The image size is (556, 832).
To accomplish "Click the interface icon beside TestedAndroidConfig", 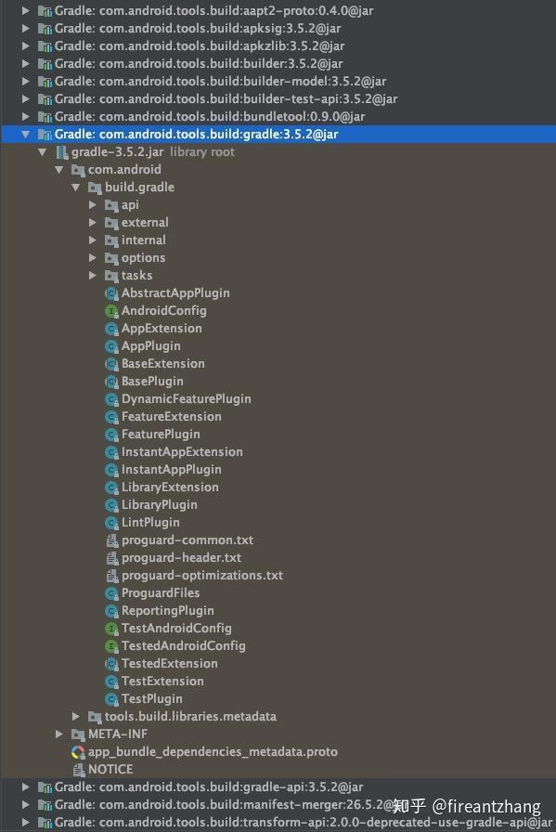I will click(x=111, y=645).
